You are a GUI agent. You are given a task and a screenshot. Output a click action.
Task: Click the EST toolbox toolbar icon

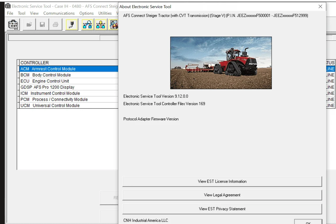pos(13,25)
